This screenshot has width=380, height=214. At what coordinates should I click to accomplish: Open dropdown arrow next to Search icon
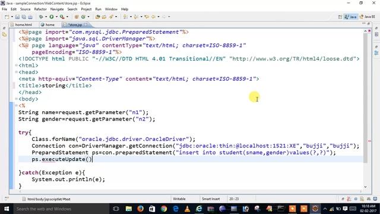click(x=116, y=17)
